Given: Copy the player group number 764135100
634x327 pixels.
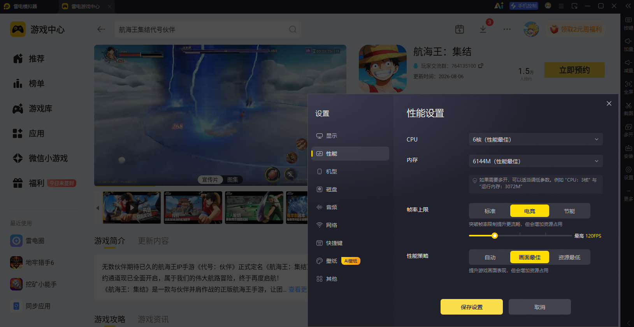Looking at the screenshot, I should point(481,66).
